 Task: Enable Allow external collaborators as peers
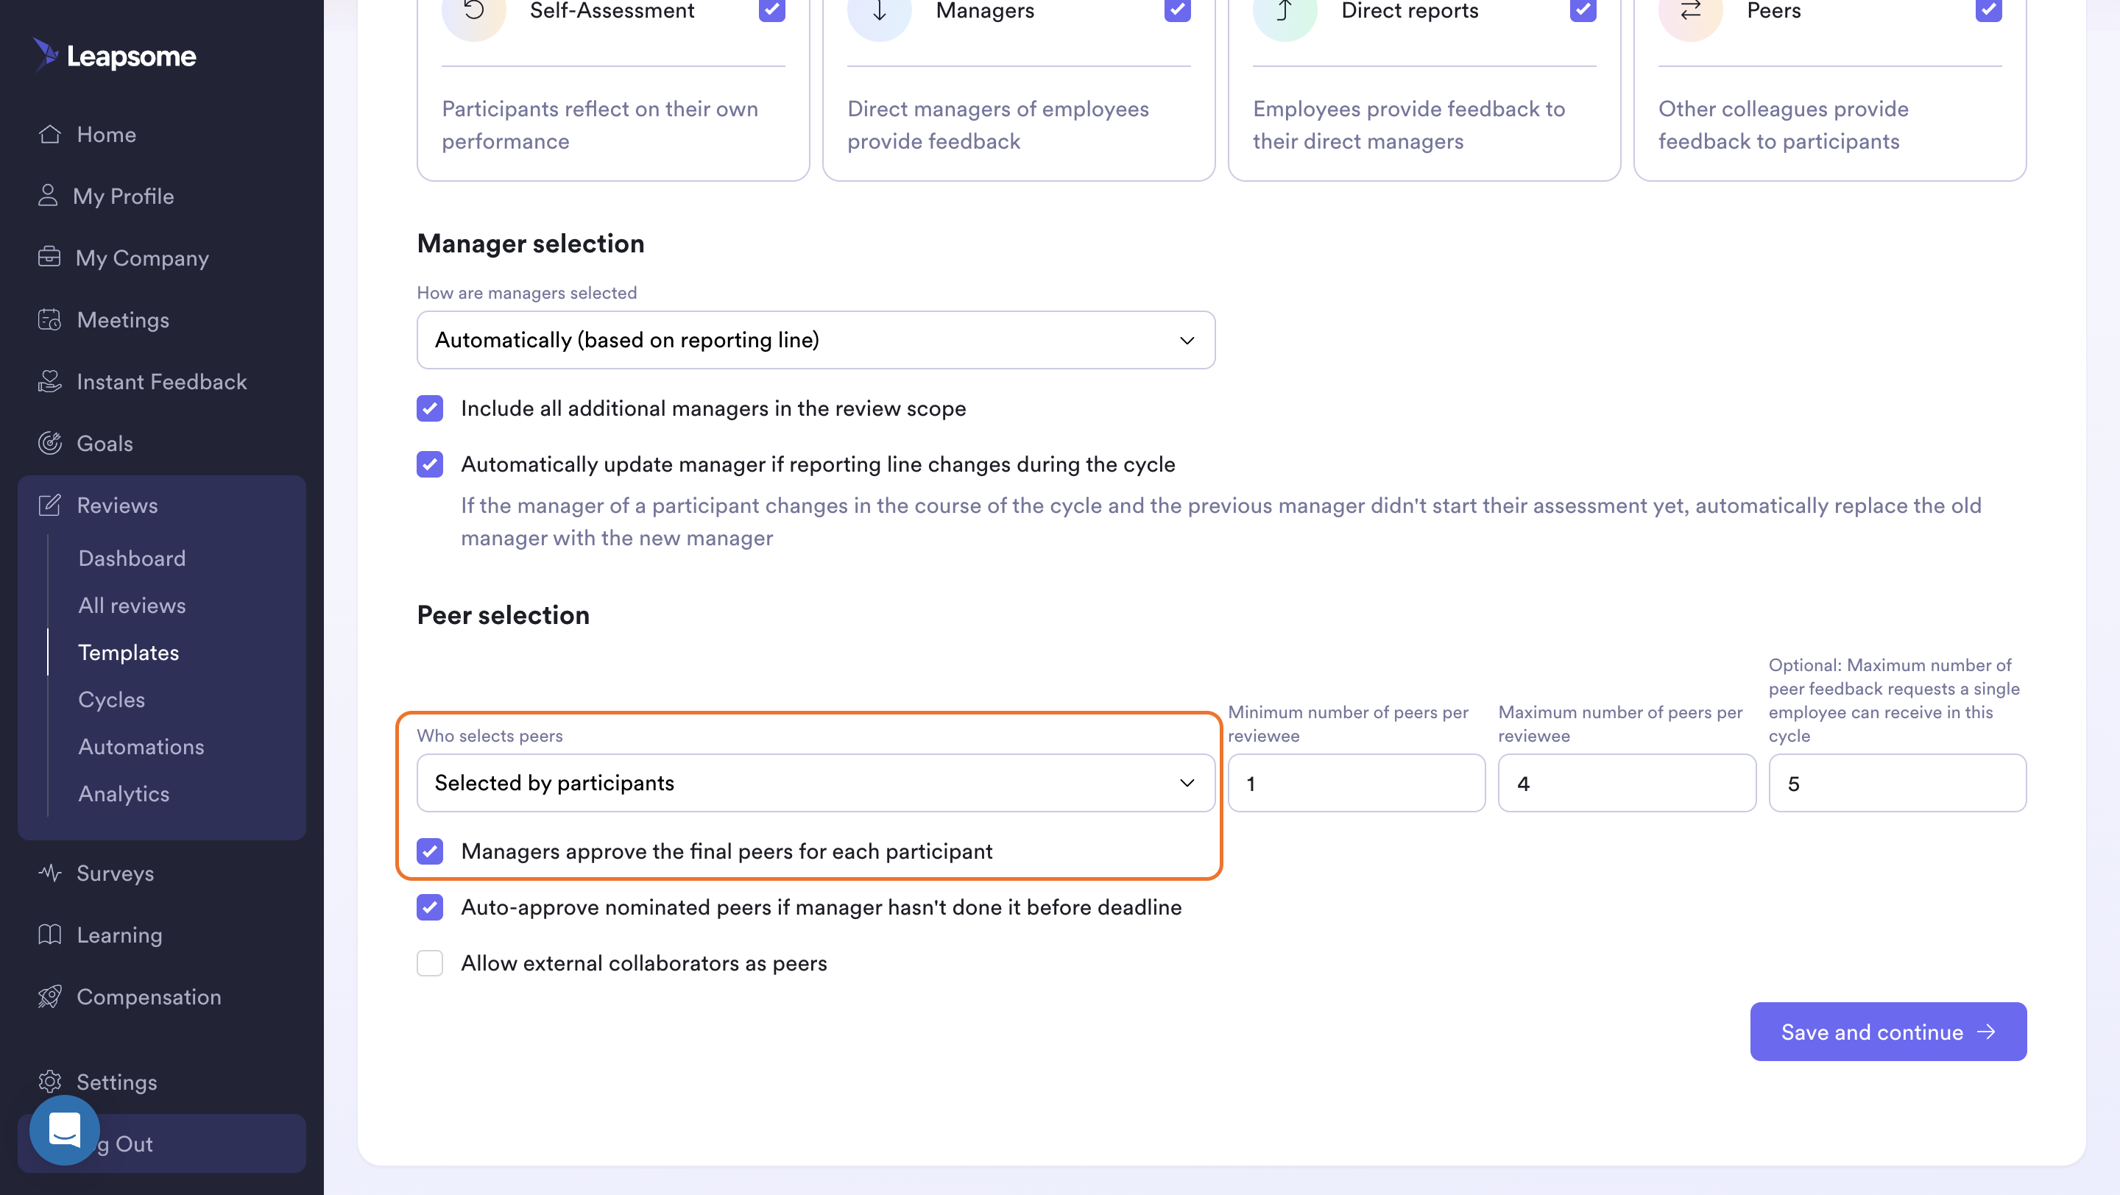[x=430, y=963]
